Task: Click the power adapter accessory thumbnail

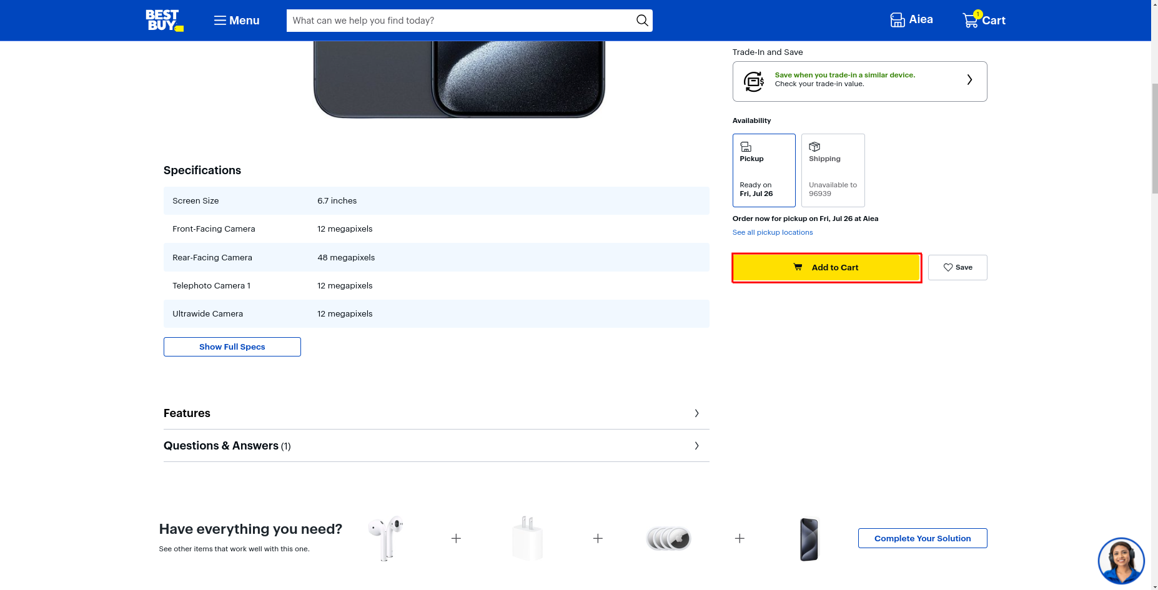Action: (x=527, y=538)
